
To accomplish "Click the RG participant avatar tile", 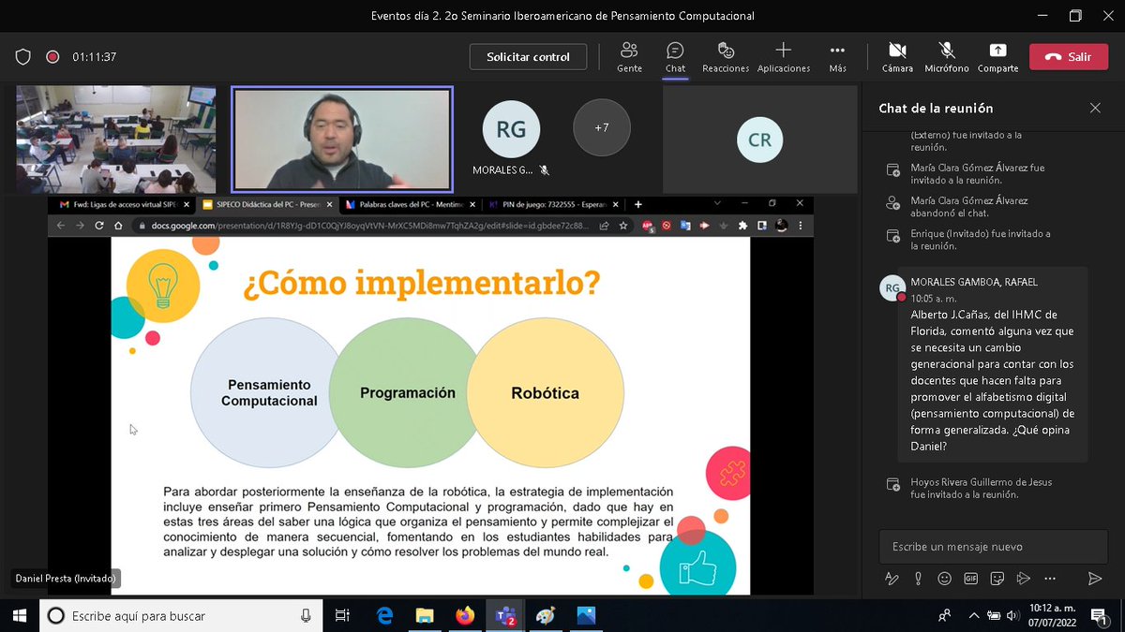I will click(x=511, y=129).
